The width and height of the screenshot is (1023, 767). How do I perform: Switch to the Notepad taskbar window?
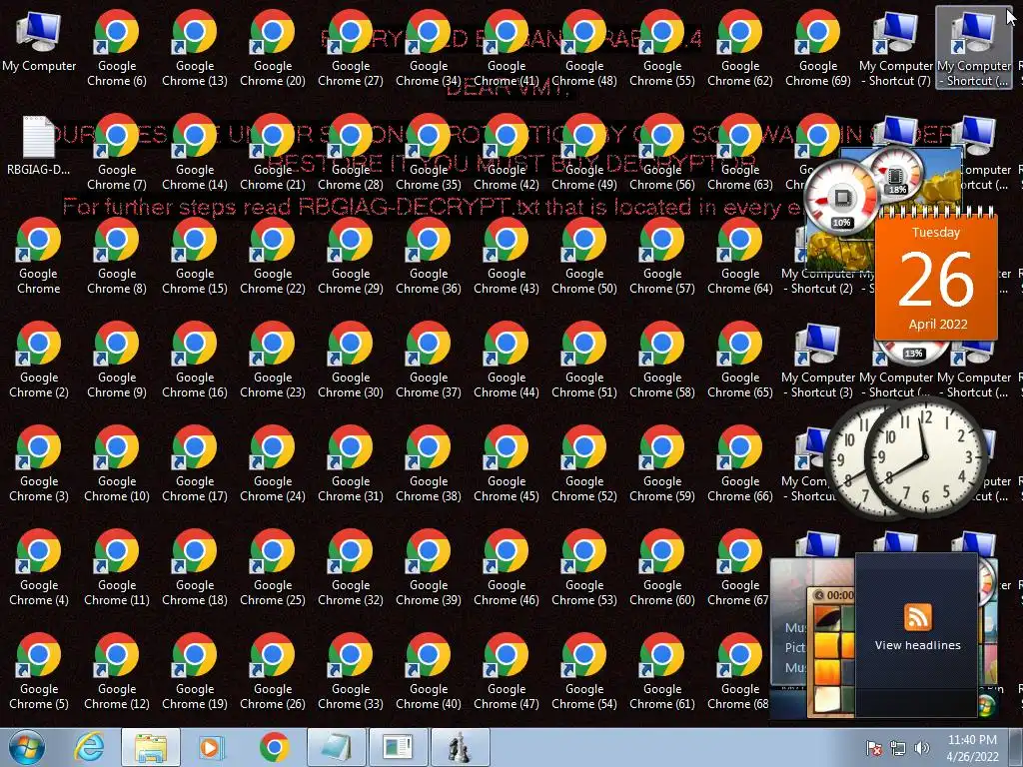337,747
